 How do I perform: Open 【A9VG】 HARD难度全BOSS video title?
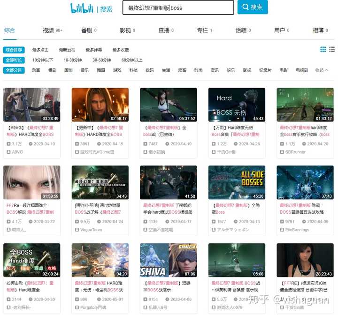[30, 131]
